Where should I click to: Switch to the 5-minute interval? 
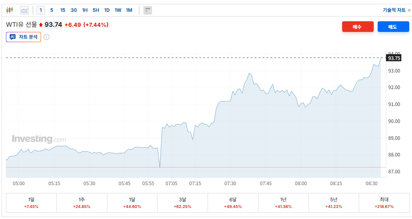click(x=52, y=10)
